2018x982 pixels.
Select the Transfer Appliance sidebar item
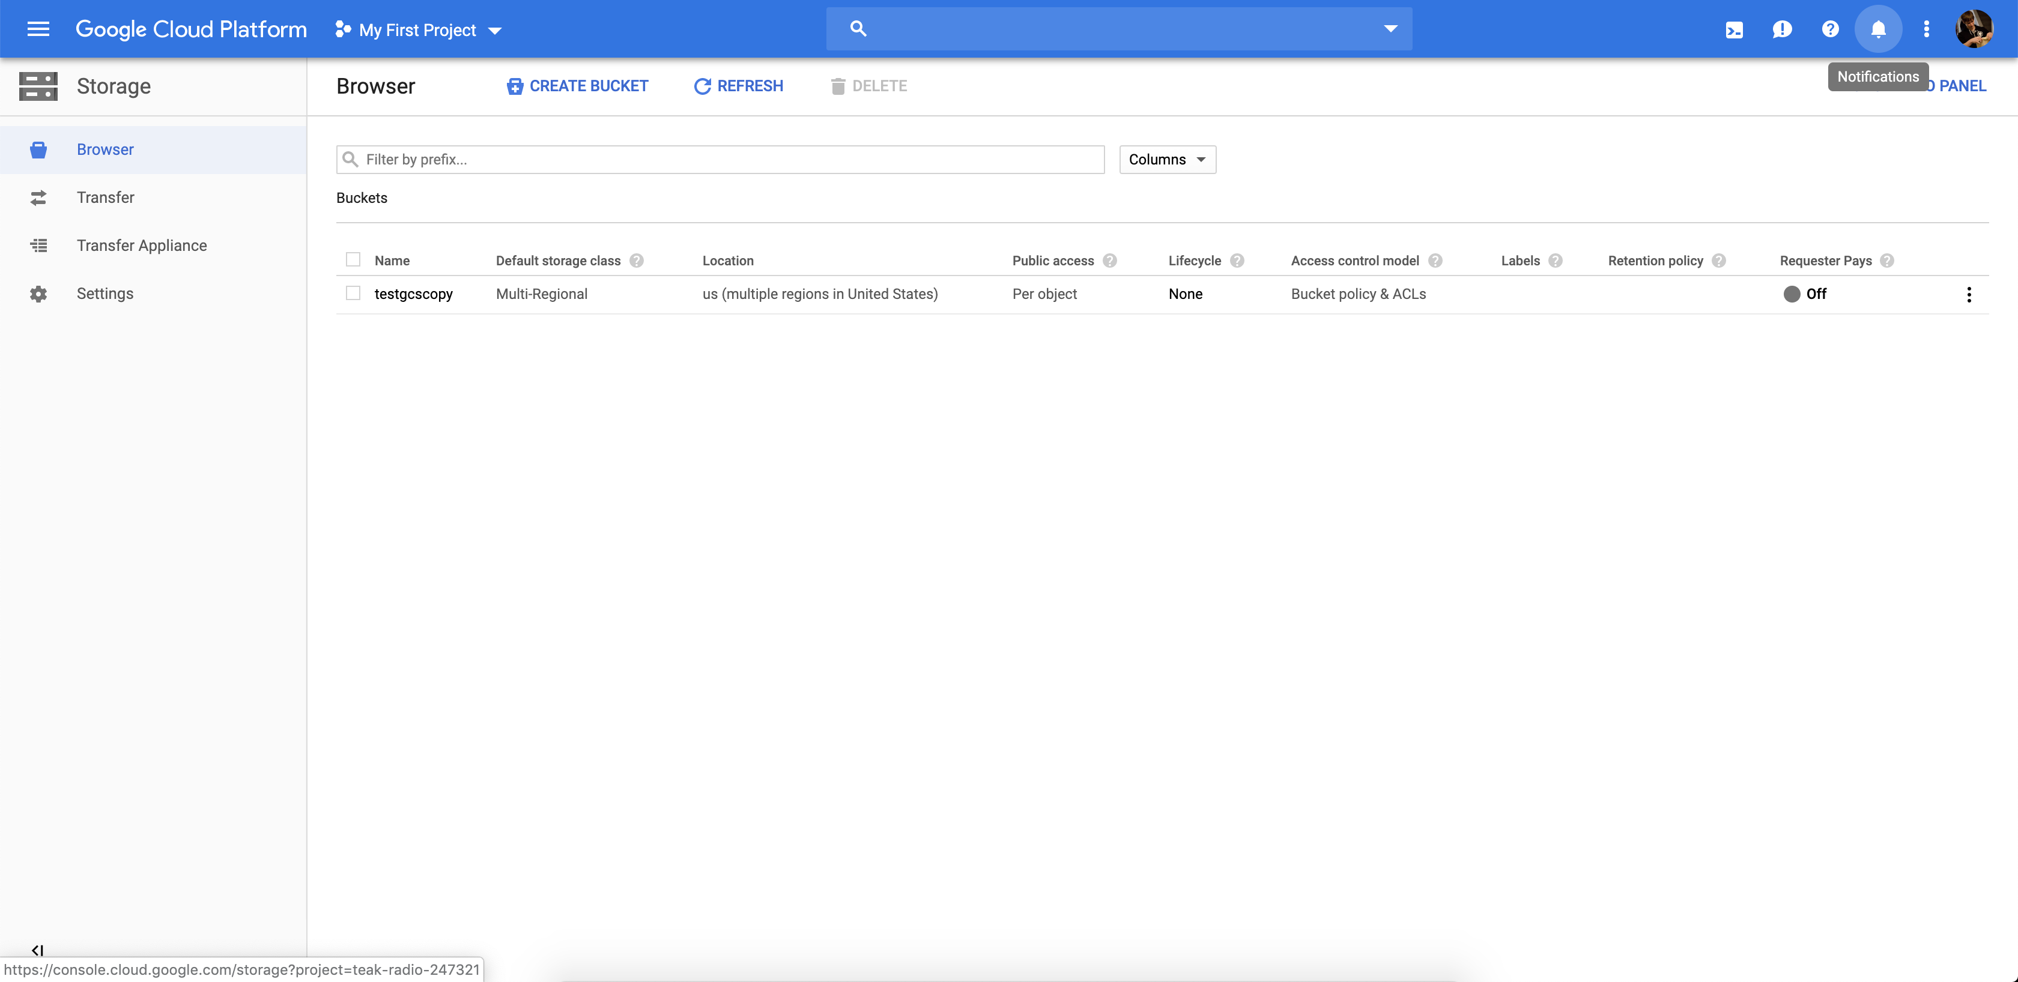(141, 245)
